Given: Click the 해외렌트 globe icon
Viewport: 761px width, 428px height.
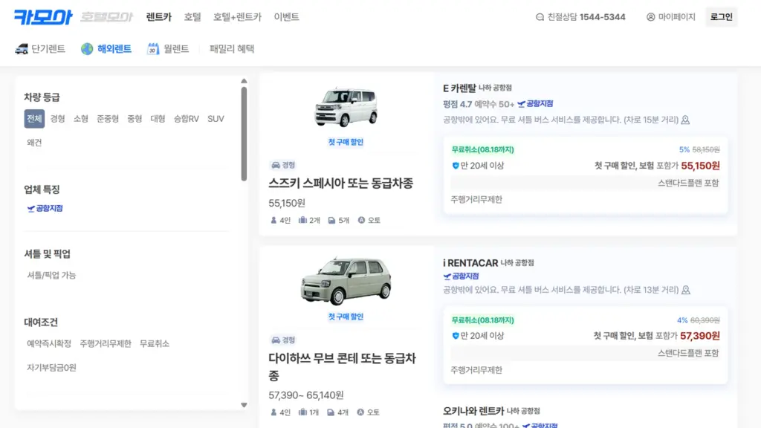Looking at the screenshot, I should pyautogui.click(x=87, y=49).
